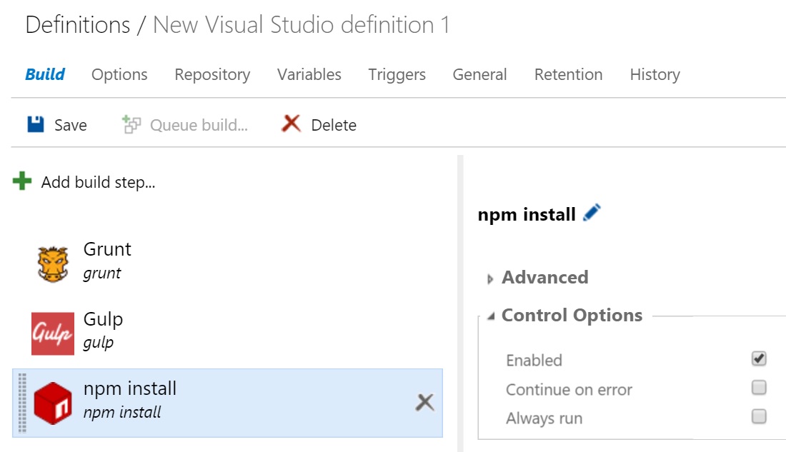This screenshot has height=452, width=786.
Task: Click the Enabled option label
Action: click(x=534, y=361)
